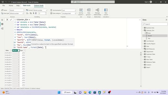Expand the Cost Element table
The width and height of the screenshot is (168, 95).
[x=143, y=41]
